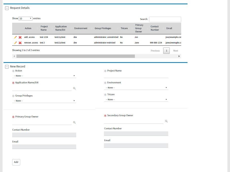This screenshot has height=172, width=230.
Task: Collapse the Request Details section
Action: (7, 8)
